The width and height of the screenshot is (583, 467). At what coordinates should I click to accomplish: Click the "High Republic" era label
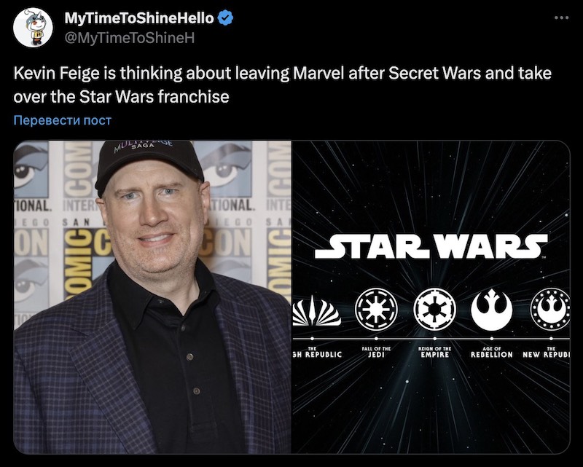coord(316,353)
